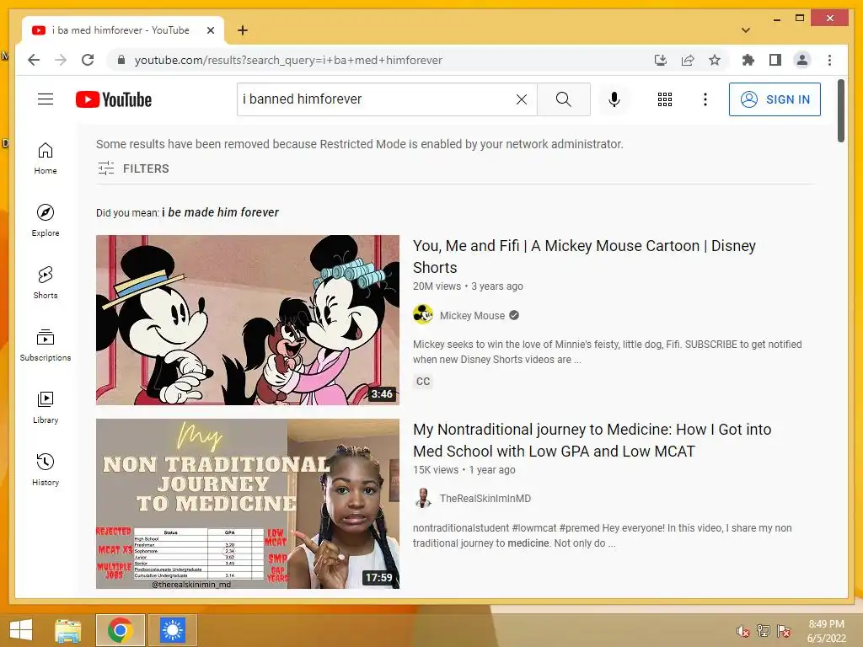The height and width of the screenshot is (647, 863).
Task: Click the YouTube logo
Action: pos(114,99)
